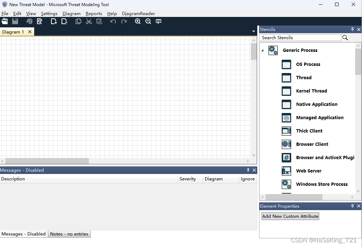This screenshot has width=362, height=247.
Task: Pin the Messages panel
Action: click(248, 170)
